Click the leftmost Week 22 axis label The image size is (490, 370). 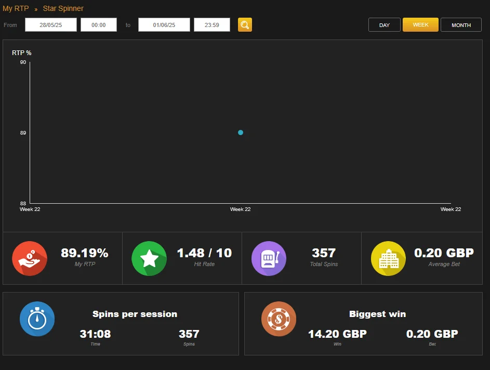pyautogui.click(x=30, y=209)
